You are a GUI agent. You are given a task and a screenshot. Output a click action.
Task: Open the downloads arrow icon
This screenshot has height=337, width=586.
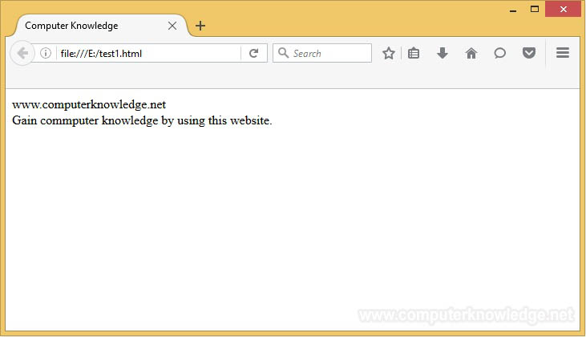443,53
